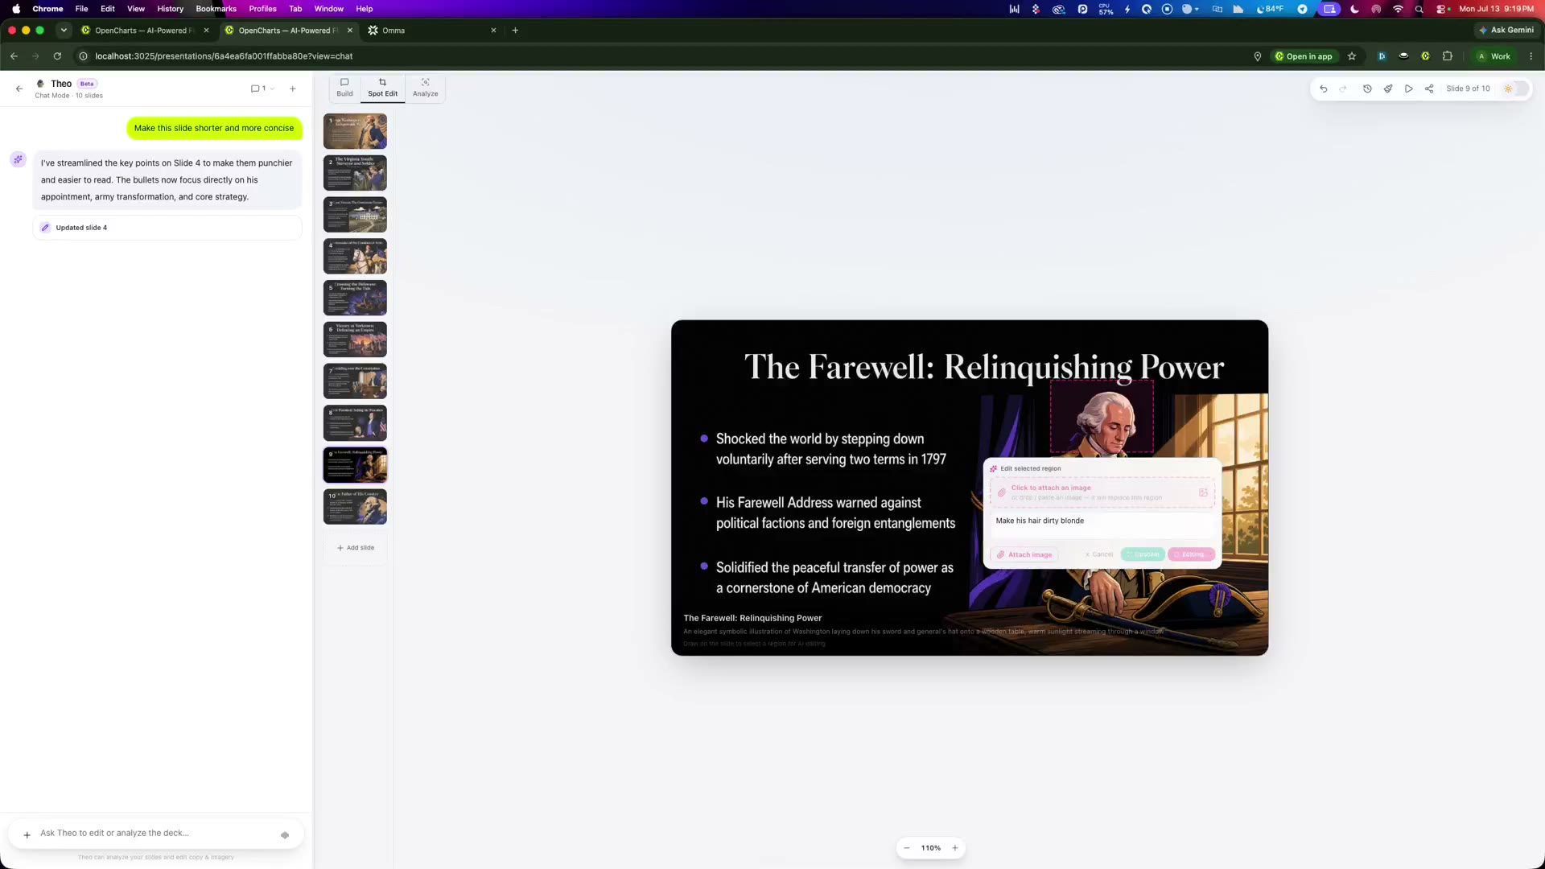The image size is (1545, 869).
Task: Zoom in with the plus button
Action: (955, 848)
